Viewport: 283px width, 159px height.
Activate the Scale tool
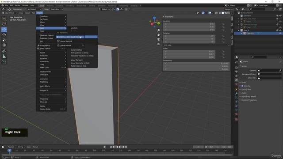4,40
